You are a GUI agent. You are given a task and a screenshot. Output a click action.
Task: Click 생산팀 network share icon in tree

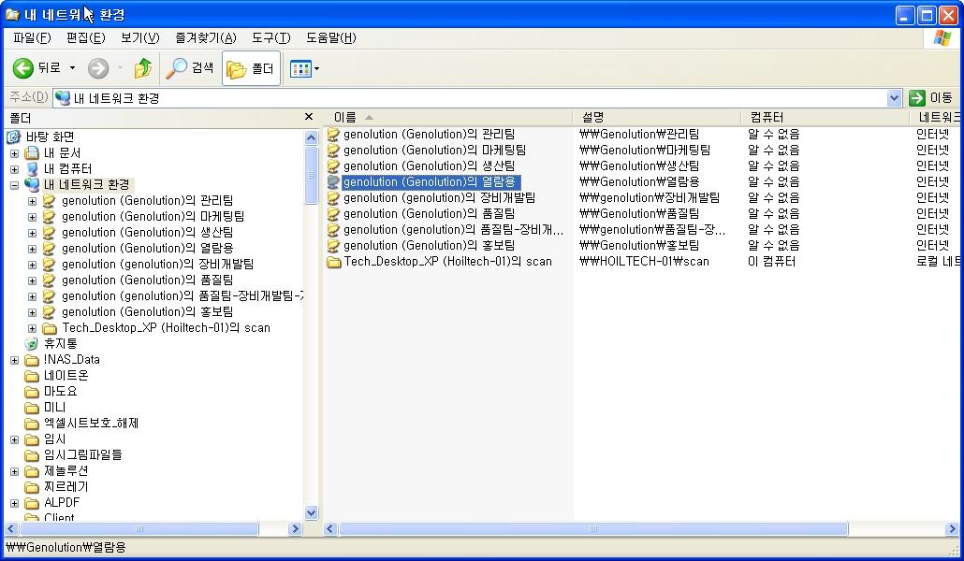point(50,232)
